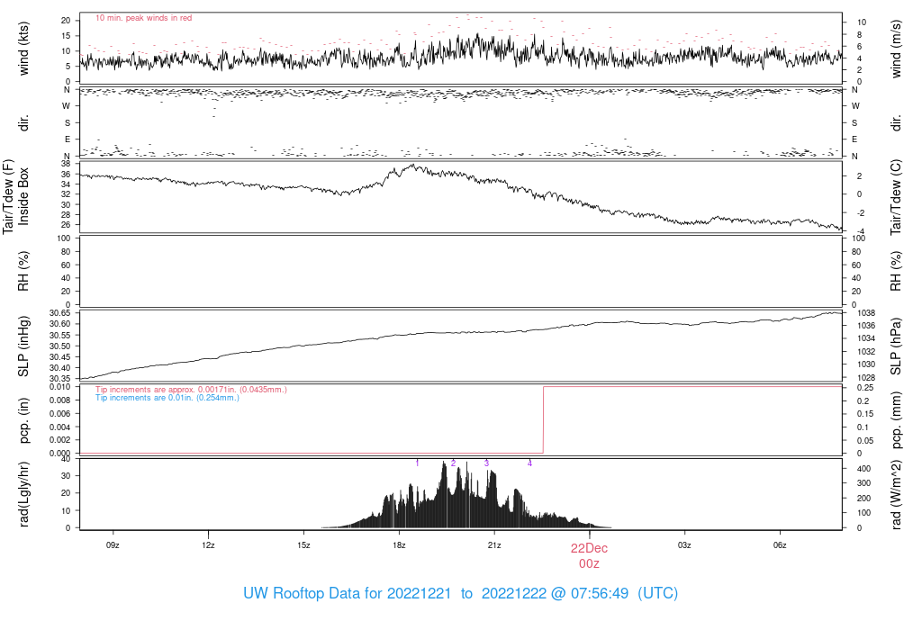Click the 'Tair/Tdew (F) Inside Box' axis label
Image resolution: width=922 pixels, height=630 pixels.
pyautogui.click(x=16, y=196)
